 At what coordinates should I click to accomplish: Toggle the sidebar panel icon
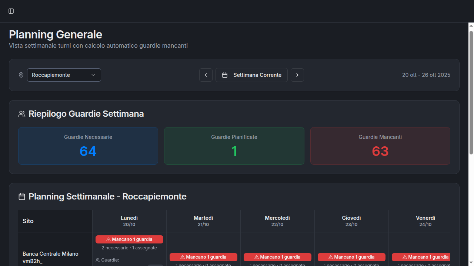[x=11, y=11]
